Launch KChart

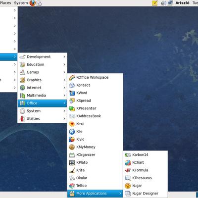pos(146,162)
